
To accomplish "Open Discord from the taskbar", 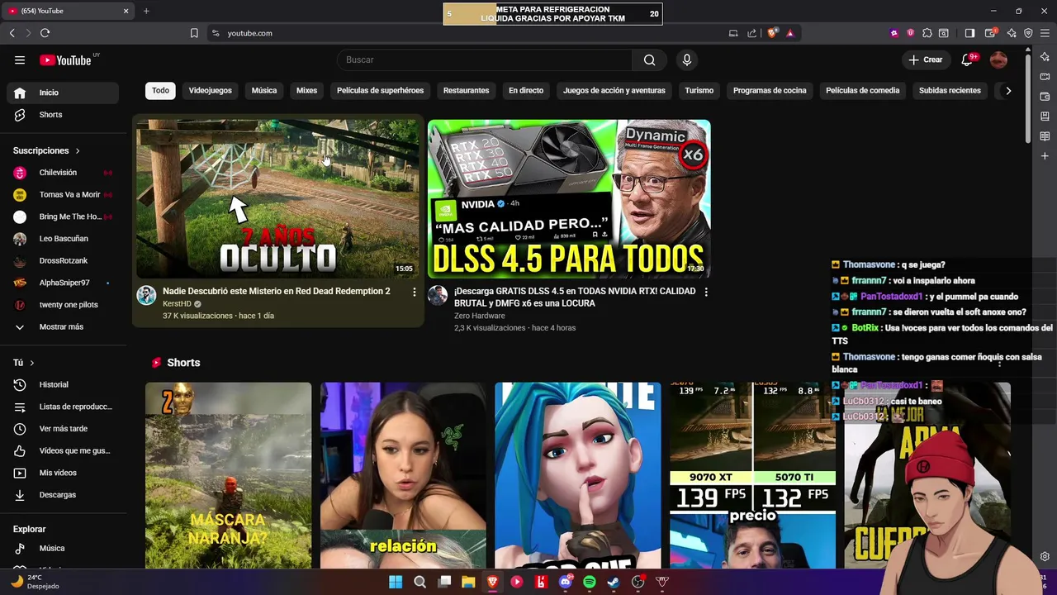I will click(566, 582).
